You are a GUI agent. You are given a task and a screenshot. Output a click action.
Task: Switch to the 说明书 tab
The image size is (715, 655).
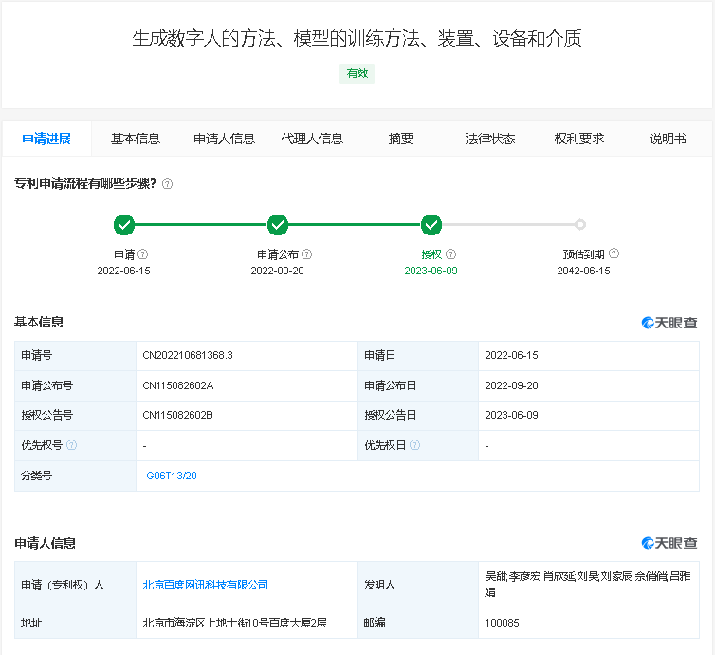point(668,139)
